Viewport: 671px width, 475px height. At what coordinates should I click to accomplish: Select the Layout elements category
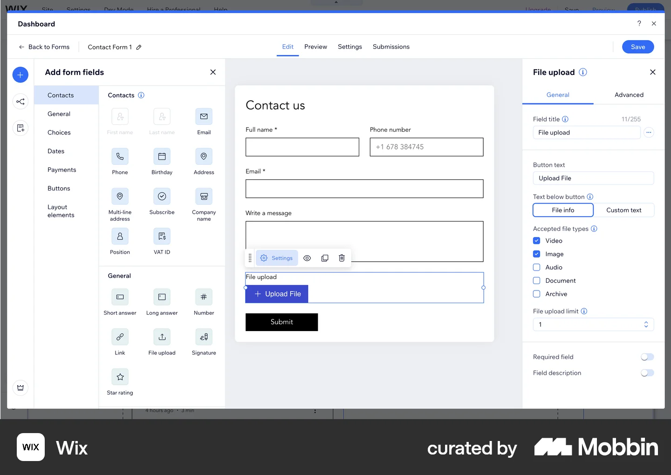[66, 211]
